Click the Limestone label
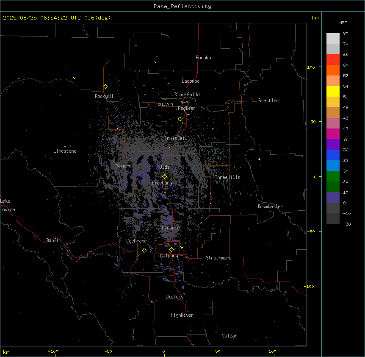Image resolution: width=365 pixels, height=357 pixels. point(65,151)
